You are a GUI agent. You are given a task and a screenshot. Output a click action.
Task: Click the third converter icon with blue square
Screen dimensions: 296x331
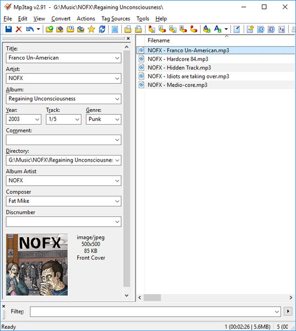coord(173,29)
